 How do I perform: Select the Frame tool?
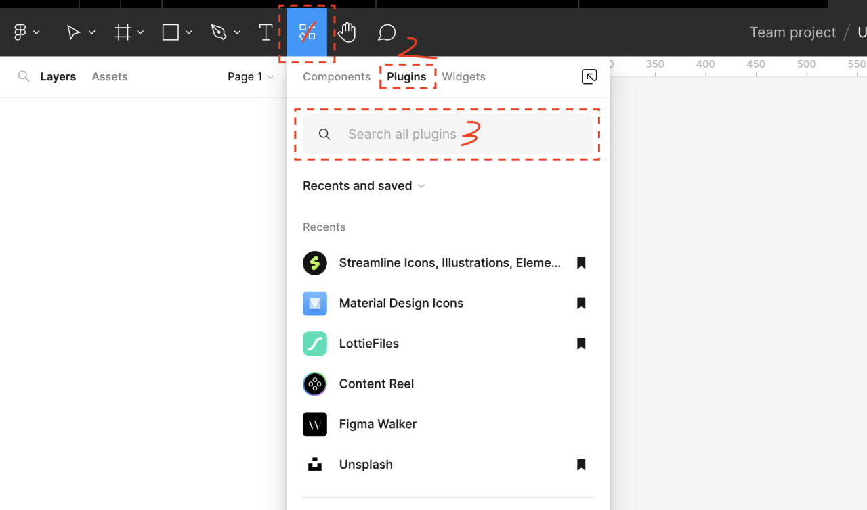click(x=123, y=32)
